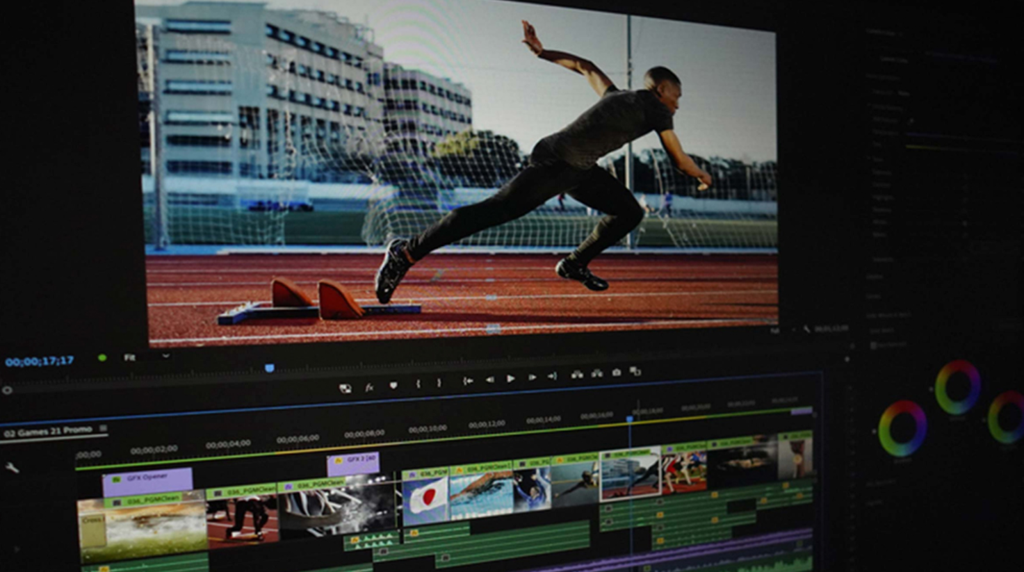Image resolution: width=1024 pixels, height=572 pixels.
Task: Expand the Basic Correction section in Lumetri Color
Action: (883, 78)
